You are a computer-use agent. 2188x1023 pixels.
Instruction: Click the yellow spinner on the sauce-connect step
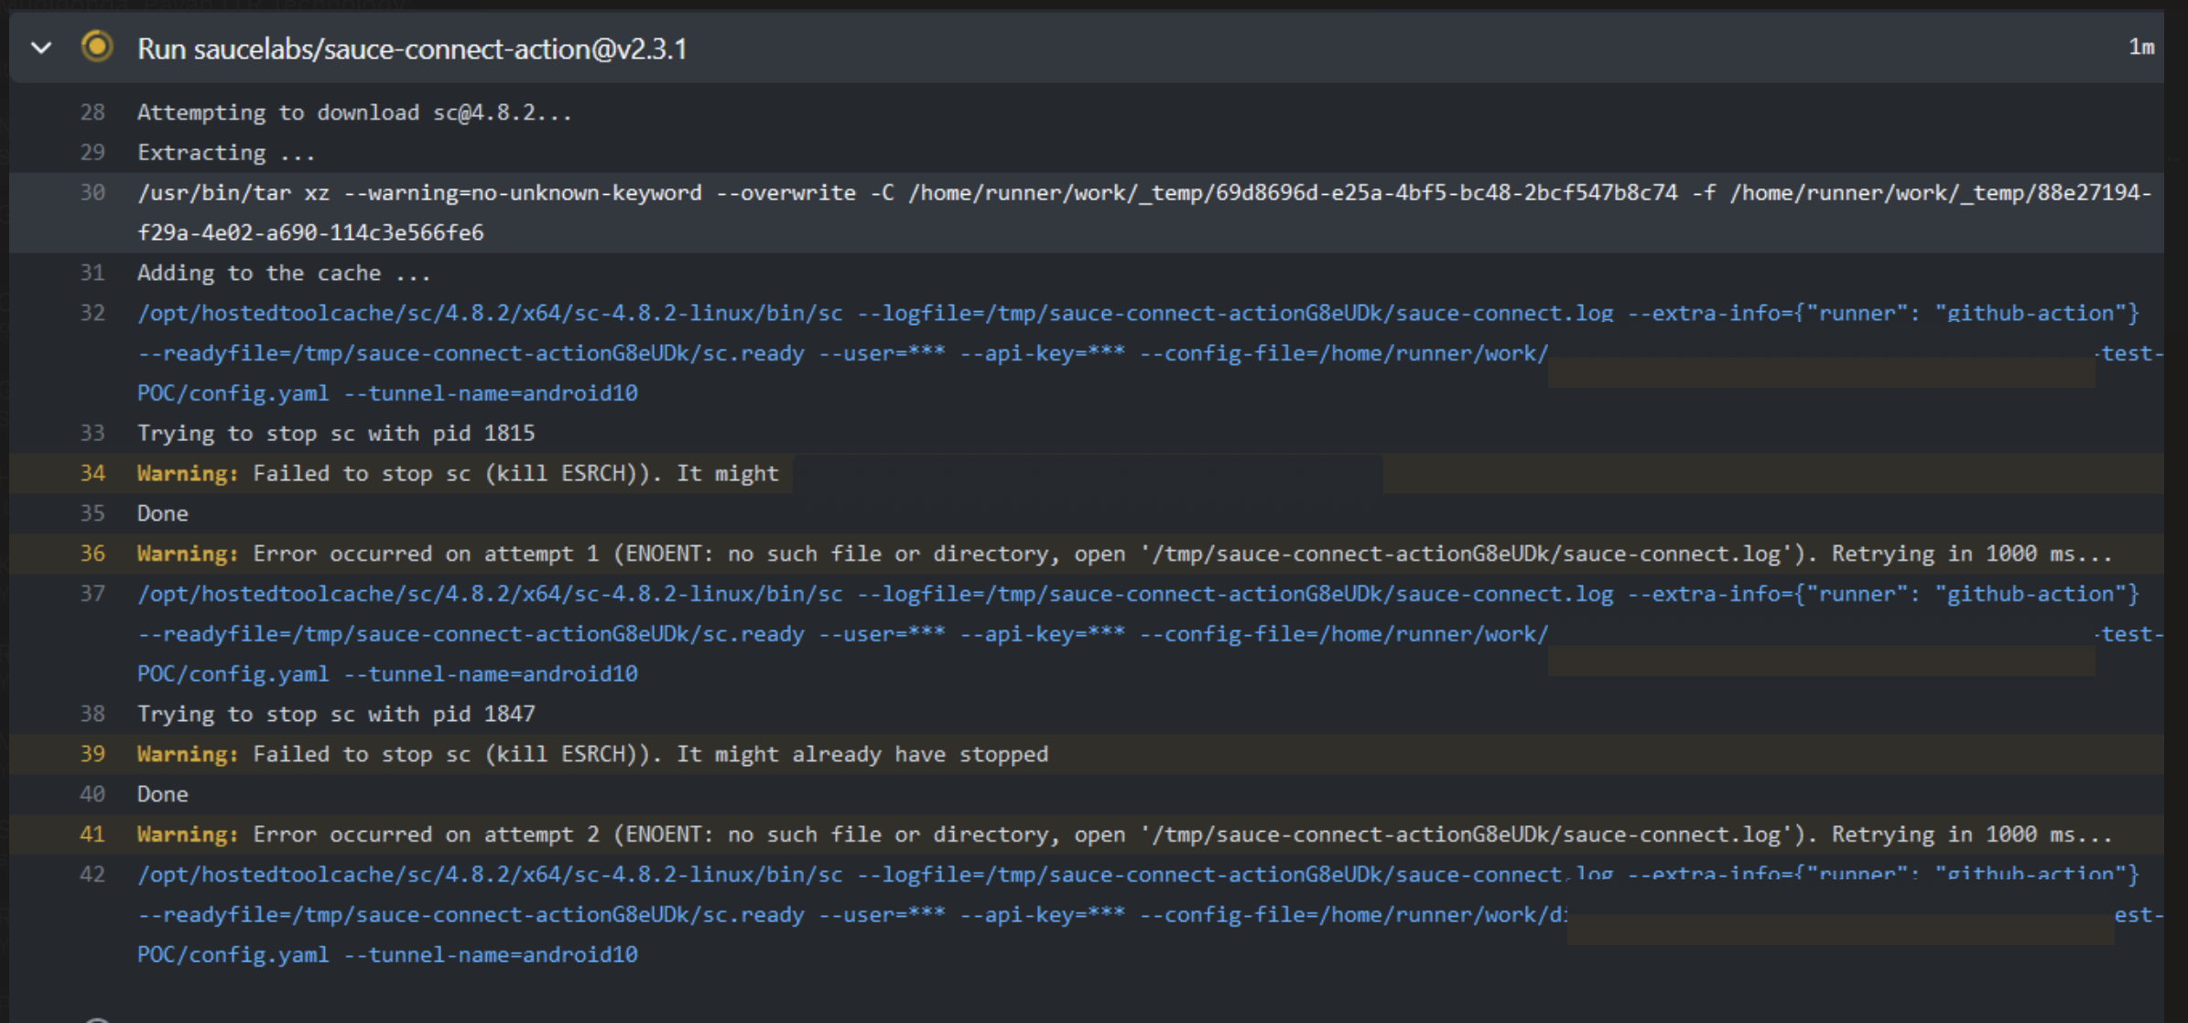pos(96,48)
